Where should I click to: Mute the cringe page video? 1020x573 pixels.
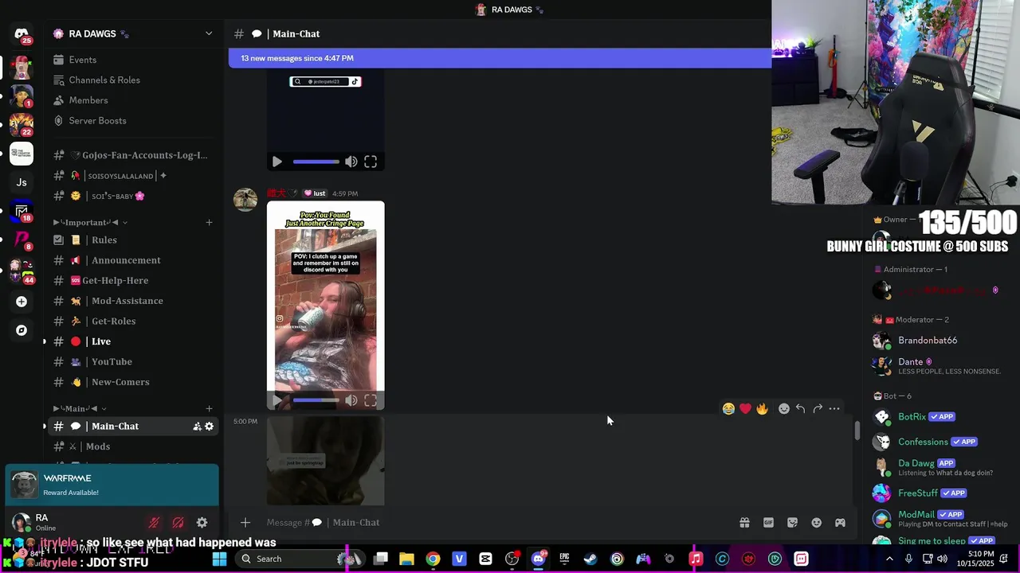pyautogui.click(x=351, y=400)
